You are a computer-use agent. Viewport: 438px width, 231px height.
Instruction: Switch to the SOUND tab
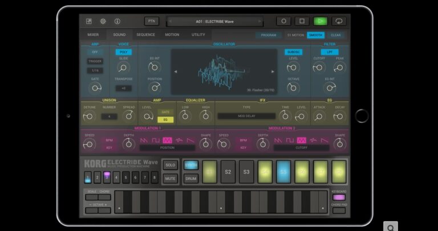[x=119, y=35]
